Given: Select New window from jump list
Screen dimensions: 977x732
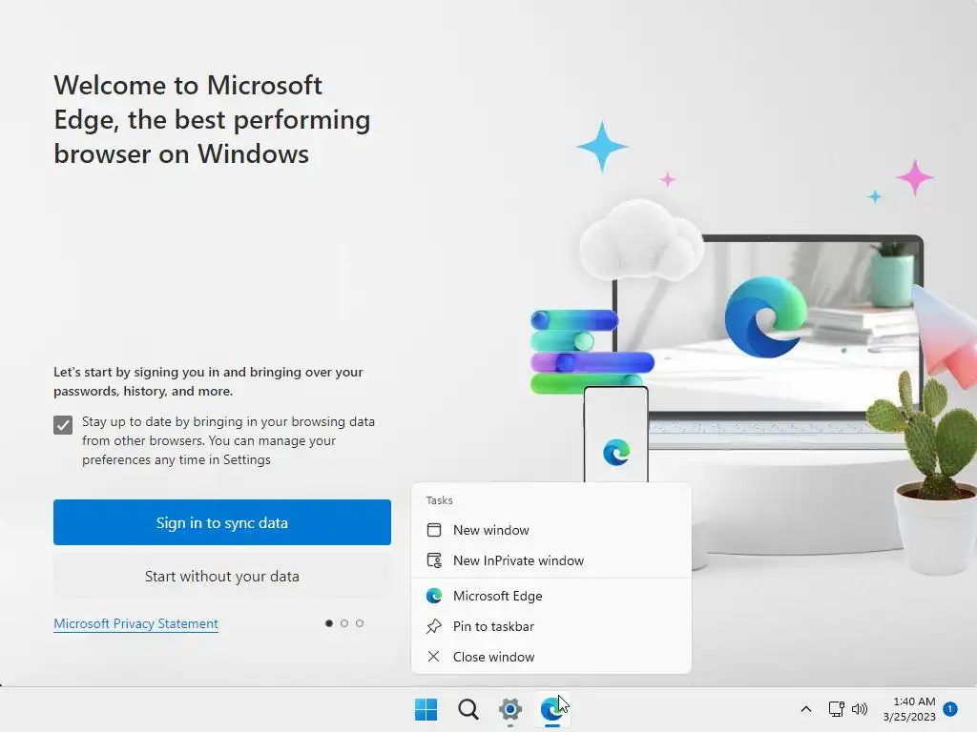Looking at the screenshot, I should pos(551,530).
